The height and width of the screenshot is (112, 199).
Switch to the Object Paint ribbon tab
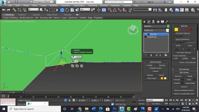[52, 15]
